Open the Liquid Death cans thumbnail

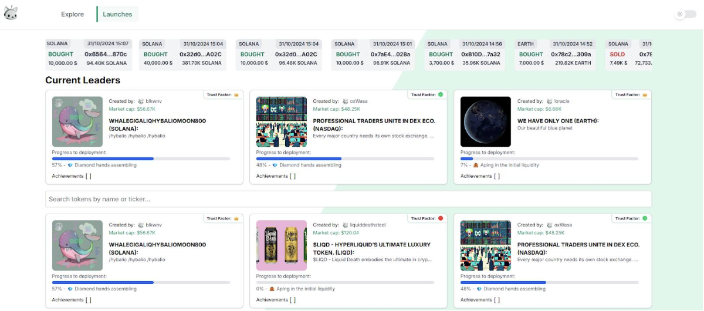click(x=282, y=245)
